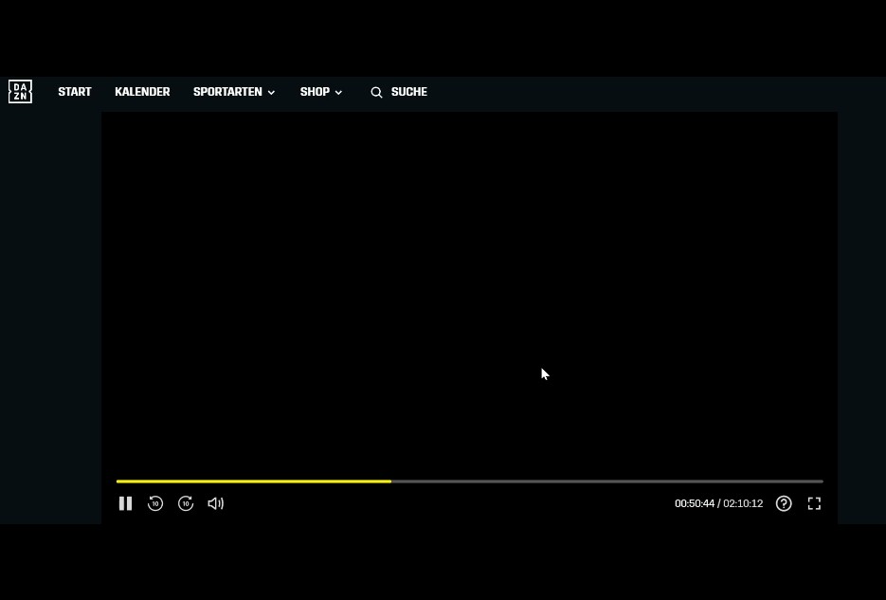Click the elapsed time 00:50:44
The image size is (886, 600).
click(x=695, y=503)
